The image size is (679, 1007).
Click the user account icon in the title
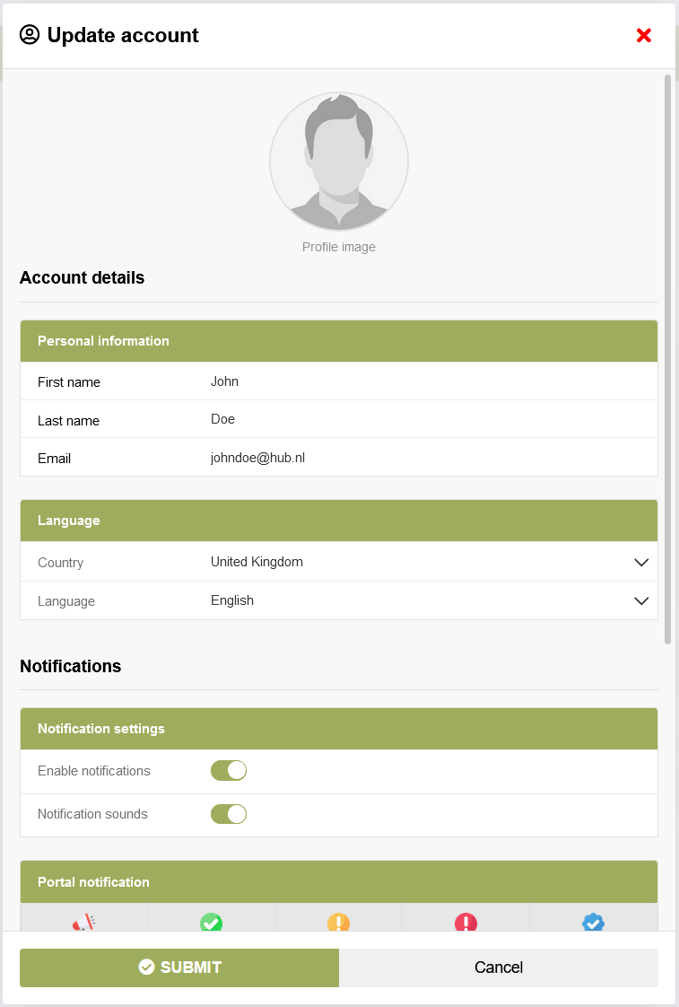[x=30, y=35]
